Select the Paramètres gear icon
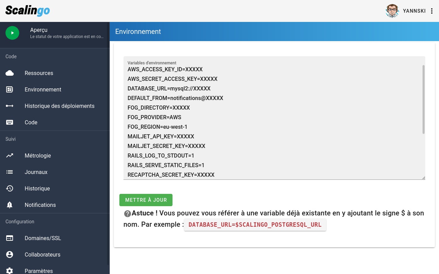The image size is (439, 274). click(x=10, y=271)
